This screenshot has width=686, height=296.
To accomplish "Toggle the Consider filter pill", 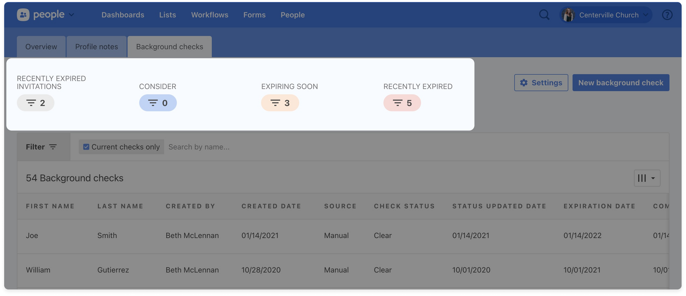I will 158,103.
